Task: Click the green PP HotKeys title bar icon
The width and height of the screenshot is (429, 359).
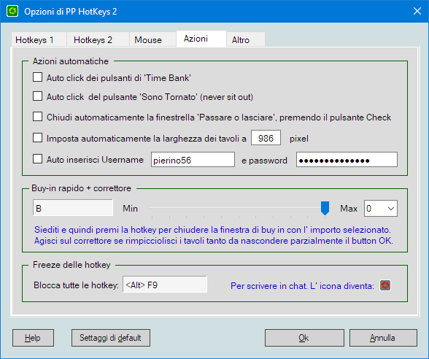Action: (12, 11)
